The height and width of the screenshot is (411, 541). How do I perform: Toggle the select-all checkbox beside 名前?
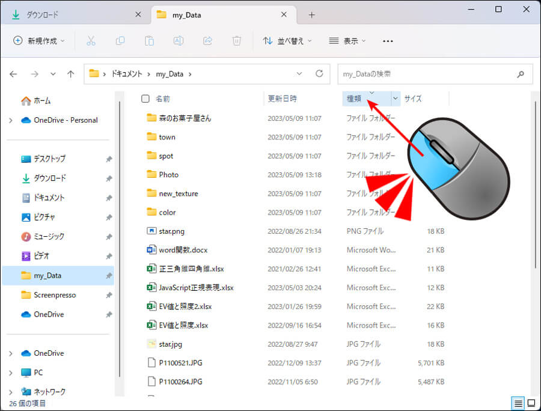pos(145,99)
